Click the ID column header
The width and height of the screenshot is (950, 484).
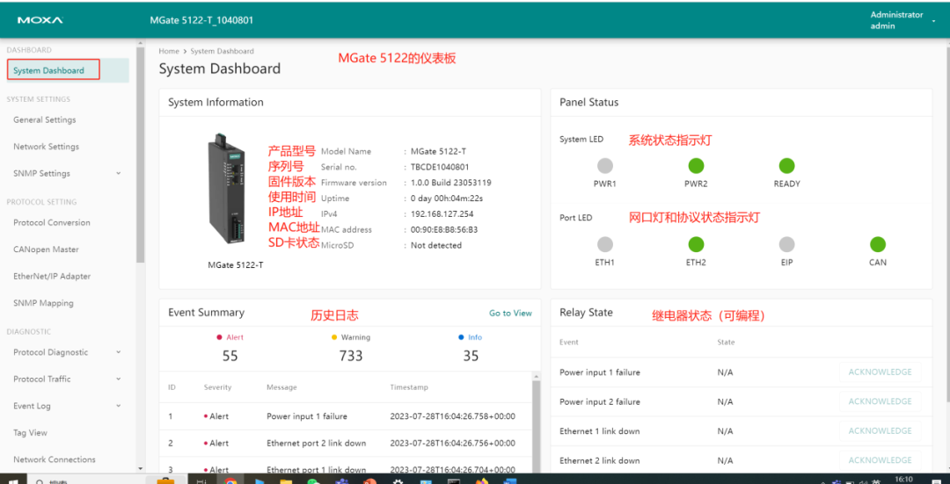click(172, 387)
